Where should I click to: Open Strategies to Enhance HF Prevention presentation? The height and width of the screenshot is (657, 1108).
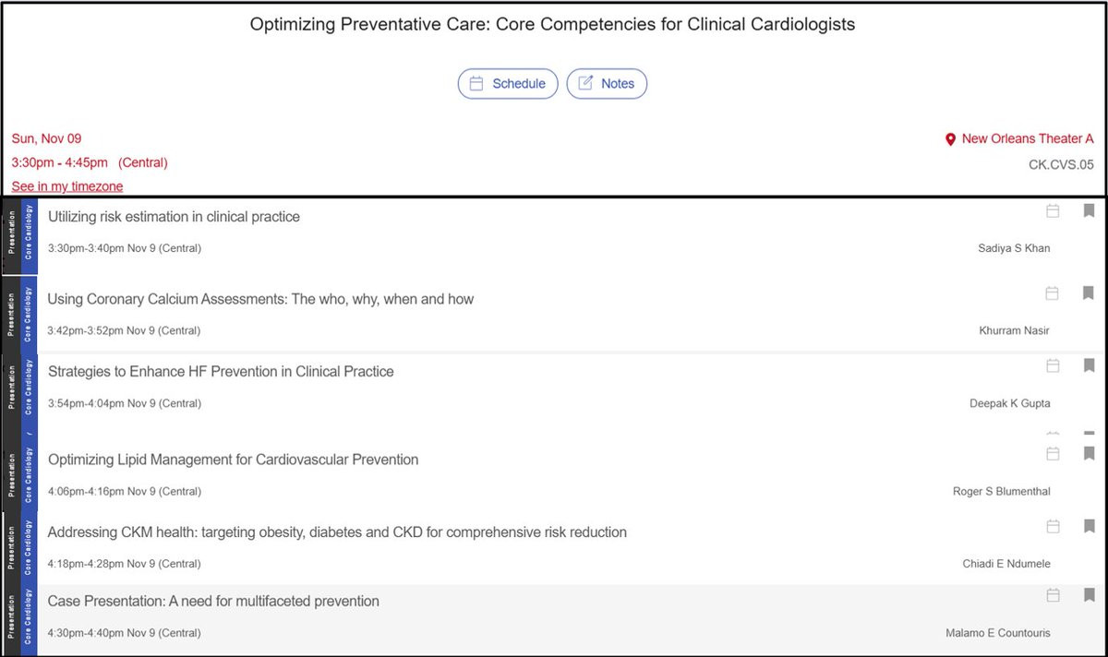(221, 372)
